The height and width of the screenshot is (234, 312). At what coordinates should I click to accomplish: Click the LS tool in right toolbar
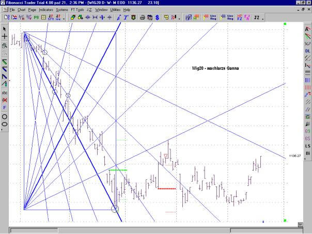pos(307,147)
